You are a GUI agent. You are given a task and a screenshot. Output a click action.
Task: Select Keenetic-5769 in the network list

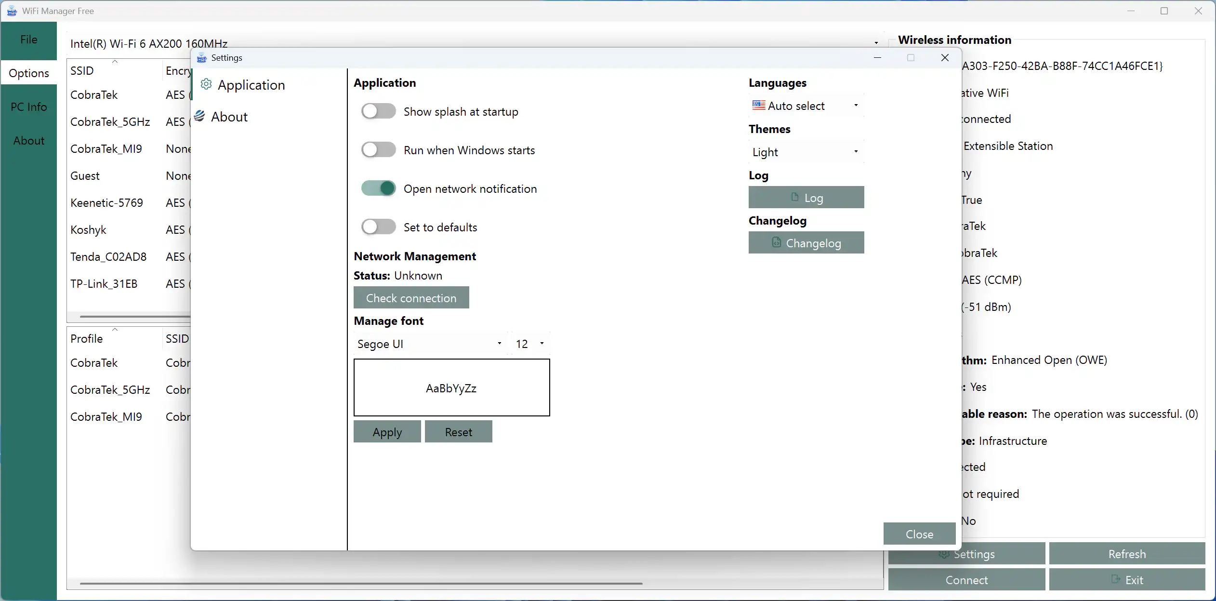click(107, 203)
